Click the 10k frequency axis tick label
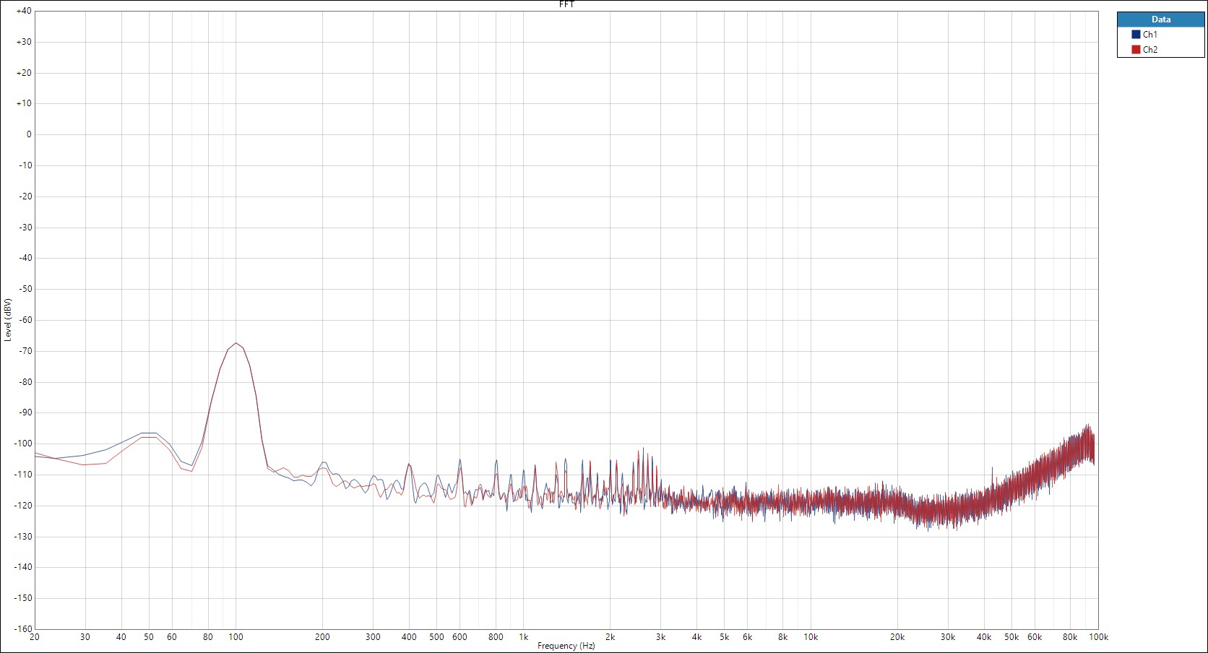The height and width of the screenshot is (653, 1208). (x=811, y=637)
